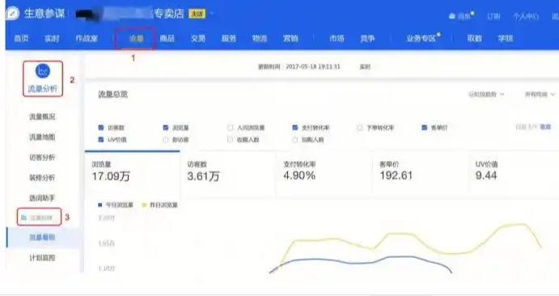Open the 物流 tab
This screenshot has height=296, width=559.
click(x=259, y=39)
